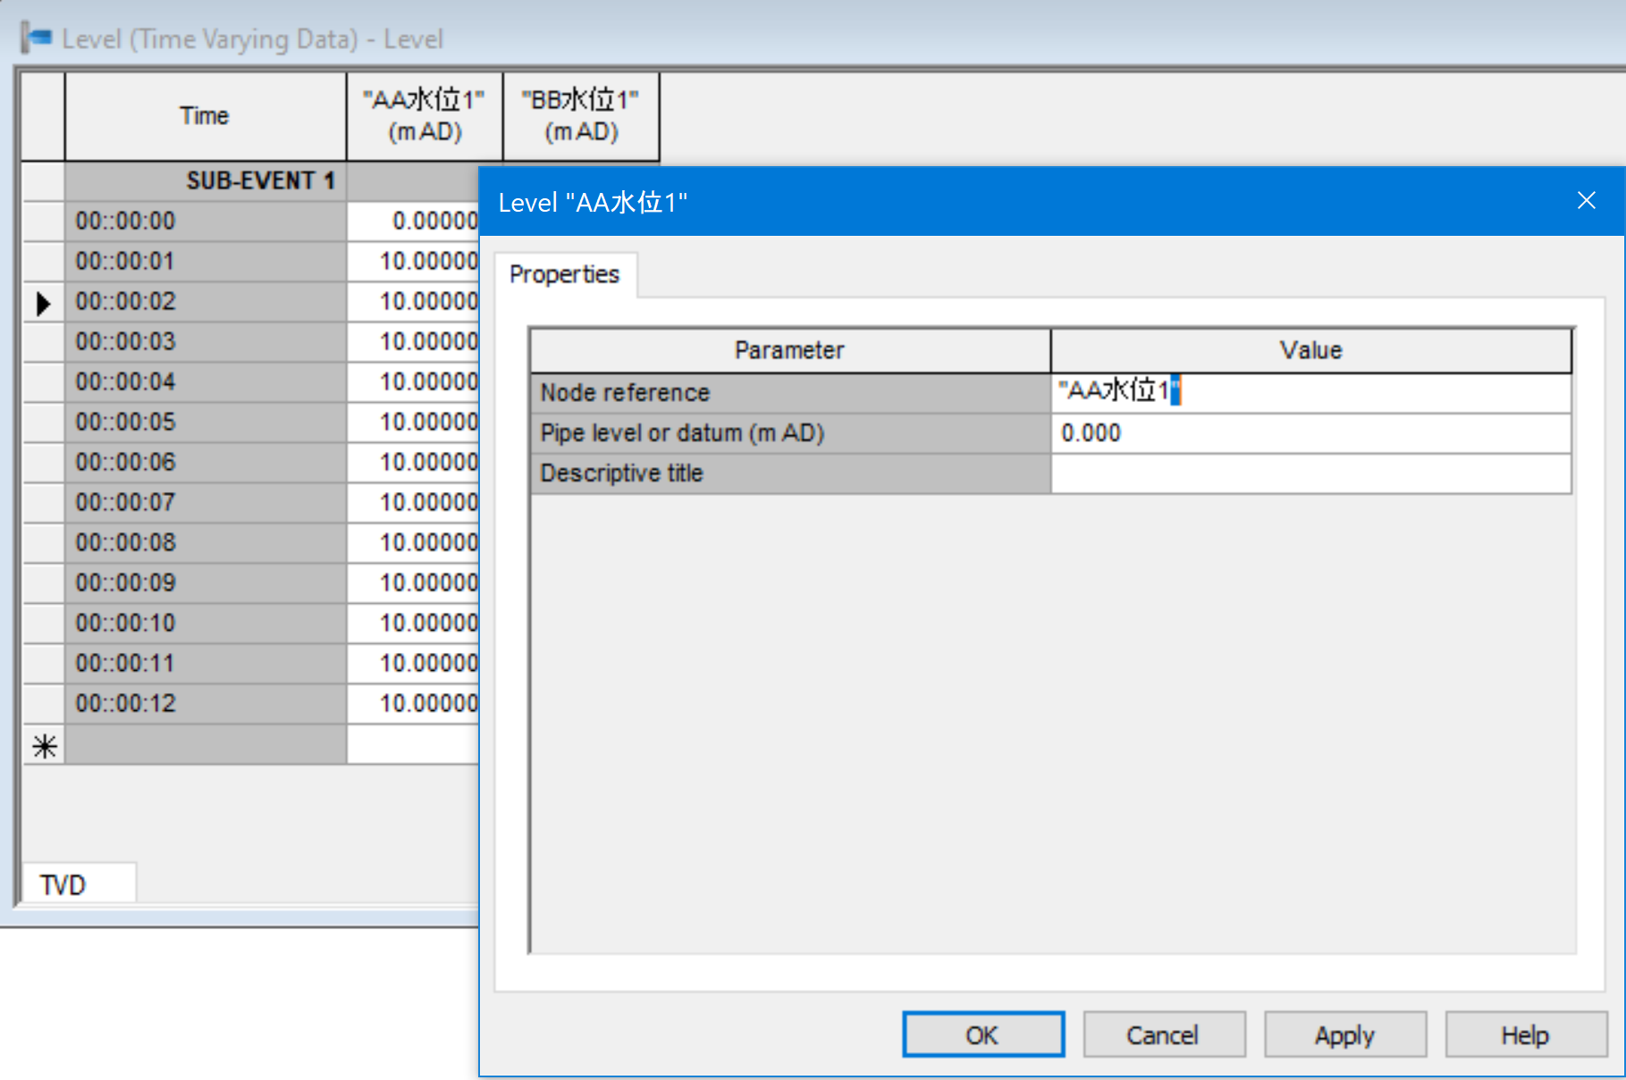Cancel the Level dialog changes
This screenshot has height=1080, width=1626.
[1163, 1034]
